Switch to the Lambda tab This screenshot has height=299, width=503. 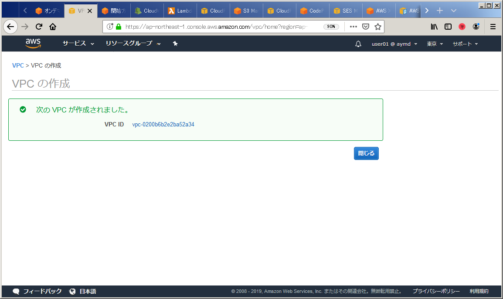click(180, 10)
